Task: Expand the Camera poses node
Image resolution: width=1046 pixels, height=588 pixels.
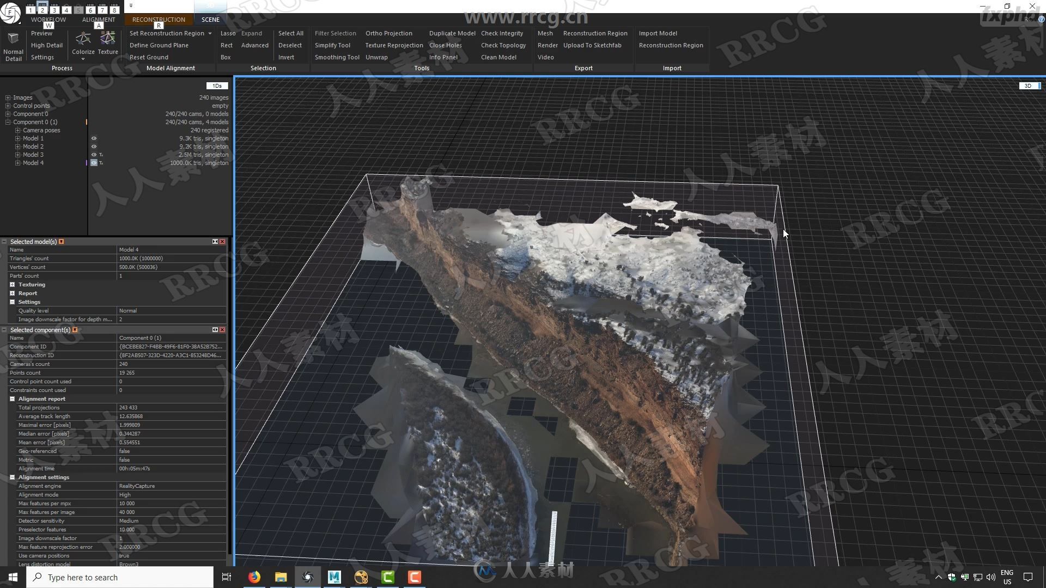Action: (x=17, y=131)
